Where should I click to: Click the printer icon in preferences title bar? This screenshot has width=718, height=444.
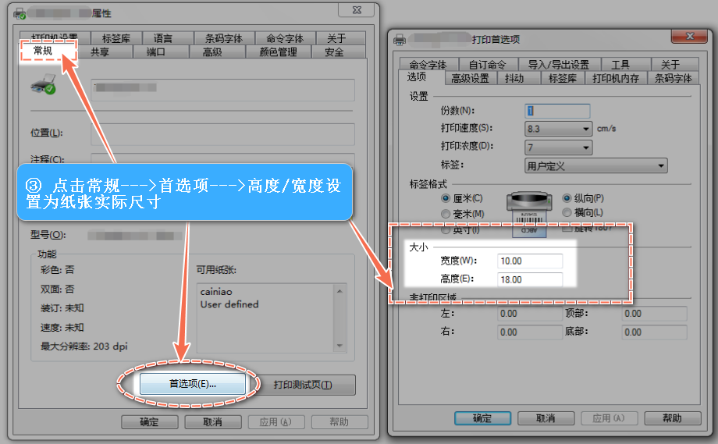tap(400, 40)
